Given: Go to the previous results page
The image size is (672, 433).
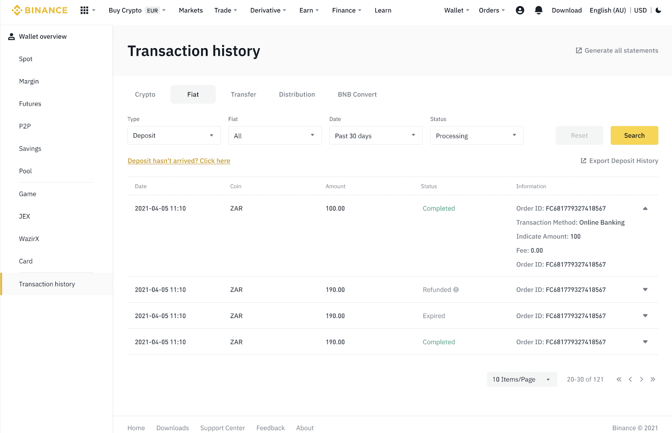Looking at the screenshot, I should (x=630, y=379).
